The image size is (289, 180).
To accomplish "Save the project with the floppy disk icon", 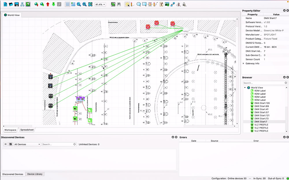I will [16, 4].
